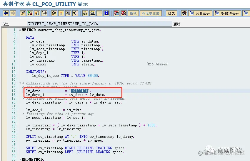Click the comment 'Timestamp for time at present day'
This screenshot has height=161, width=250.
click(x=60, y=114)
